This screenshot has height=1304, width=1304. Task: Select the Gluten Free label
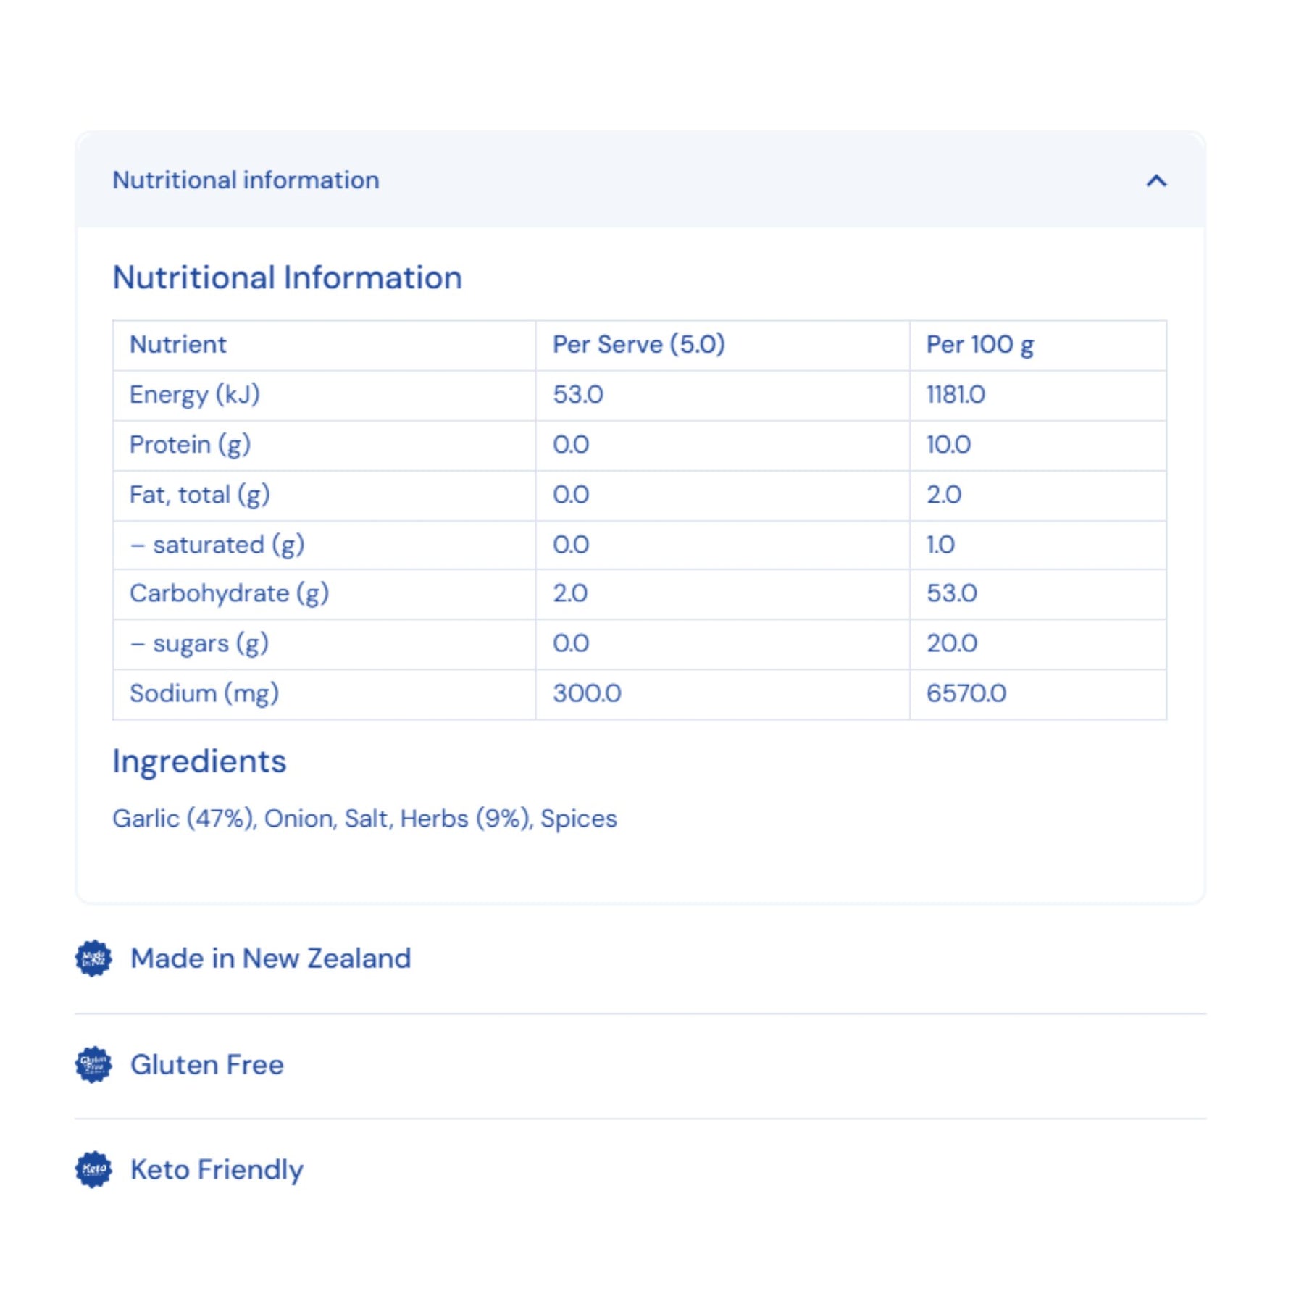207,1064
